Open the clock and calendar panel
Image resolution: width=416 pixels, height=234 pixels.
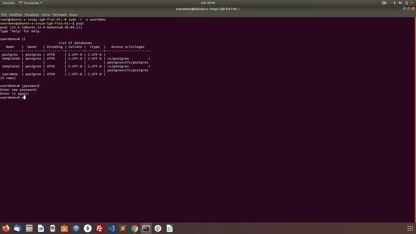[208, 3]
